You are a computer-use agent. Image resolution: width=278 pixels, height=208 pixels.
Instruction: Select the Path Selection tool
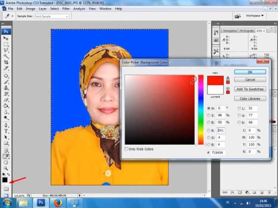tap(6, 137)
